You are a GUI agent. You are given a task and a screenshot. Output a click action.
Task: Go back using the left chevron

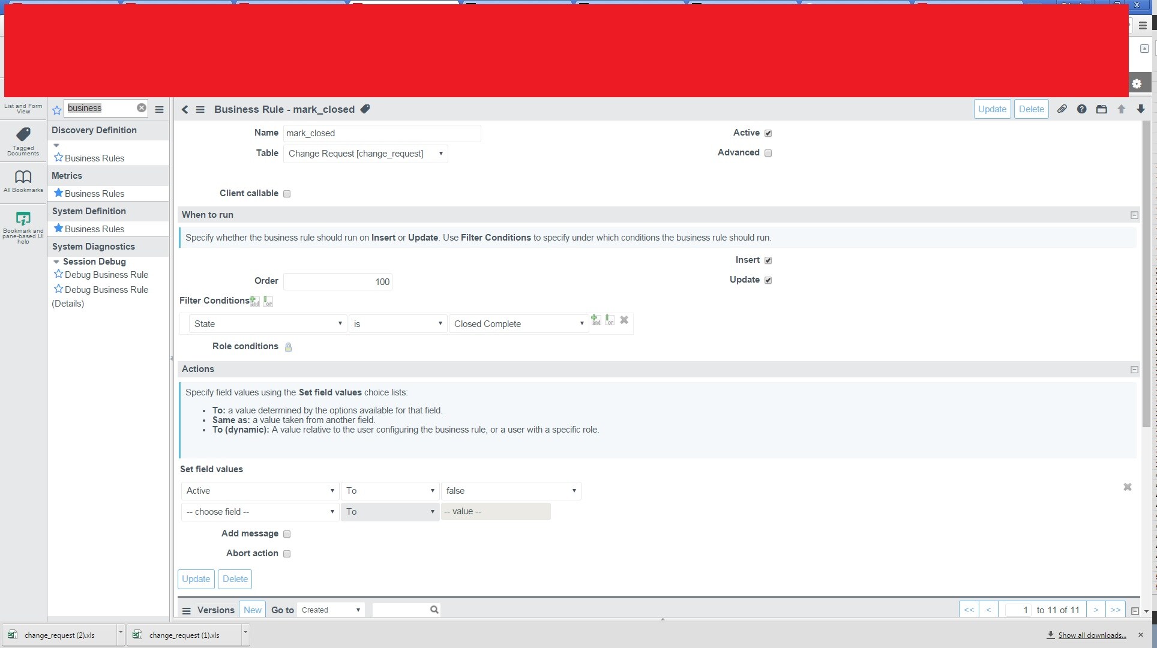point(185,109)
